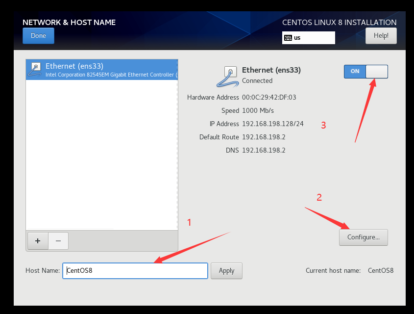Click the Host Name: label

coord(43,270)
